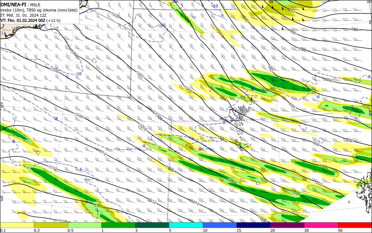Viewport: 372px width, 233px height.
Task: Click the light green 0.5–1 legend swatch
Action: [84, 225]
